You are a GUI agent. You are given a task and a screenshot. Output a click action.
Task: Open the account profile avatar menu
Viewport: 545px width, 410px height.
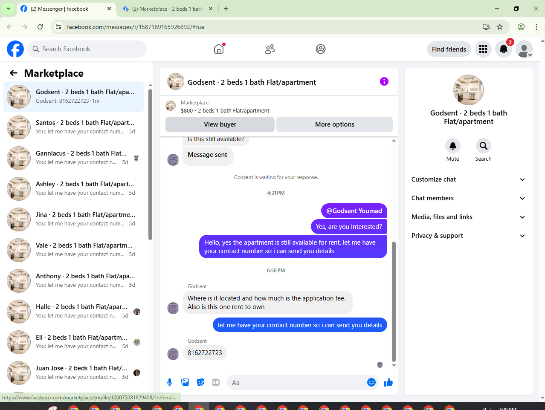tap(524, 49)
